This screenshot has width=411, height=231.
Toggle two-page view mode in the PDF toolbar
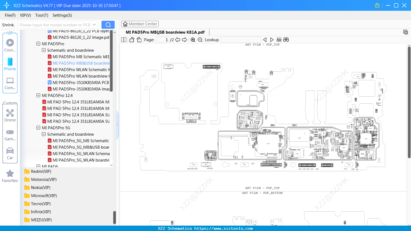point(124,39)
